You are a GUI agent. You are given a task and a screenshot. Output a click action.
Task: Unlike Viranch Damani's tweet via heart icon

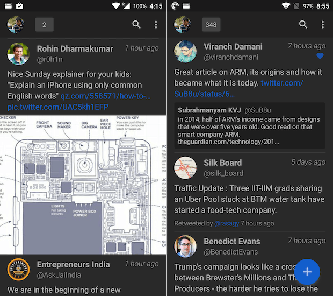click(320, 56)
